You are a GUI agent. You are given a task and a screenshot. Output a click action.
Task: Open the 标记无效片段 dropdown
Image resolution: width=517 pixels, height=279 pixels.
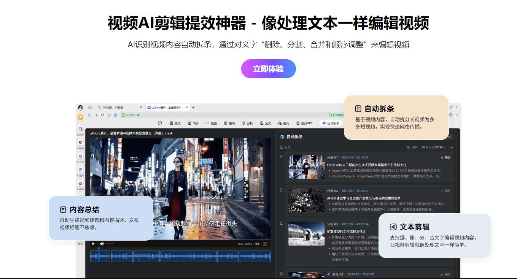click(x=433, y=147)
